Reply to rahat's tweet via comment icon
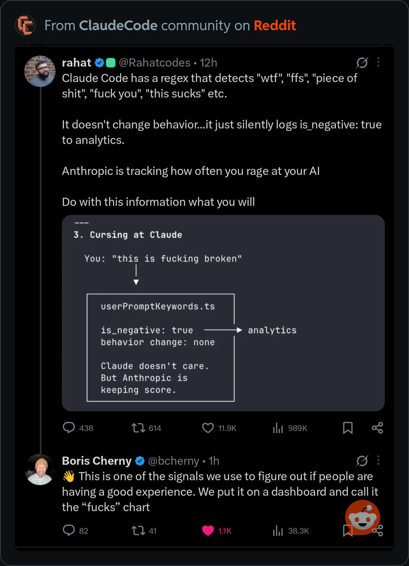The height and width of the screenshot is (566, 409). tap(69, 428)
